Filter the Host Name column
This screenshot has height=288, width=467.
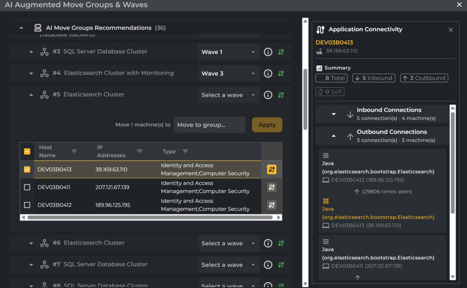[x=74, y=151]
